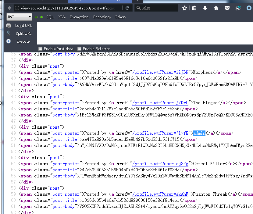This screenshot has height=214, width=253.
Task: Reload the page with the refresh icon
Action: (127, 8)
